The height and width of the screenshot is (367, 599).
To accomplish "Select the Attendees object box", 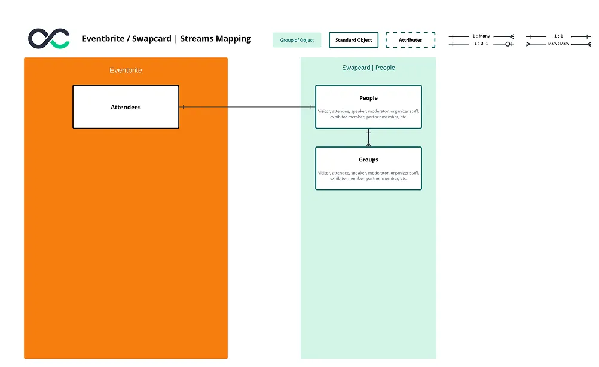I will click(x=126, y=107).
